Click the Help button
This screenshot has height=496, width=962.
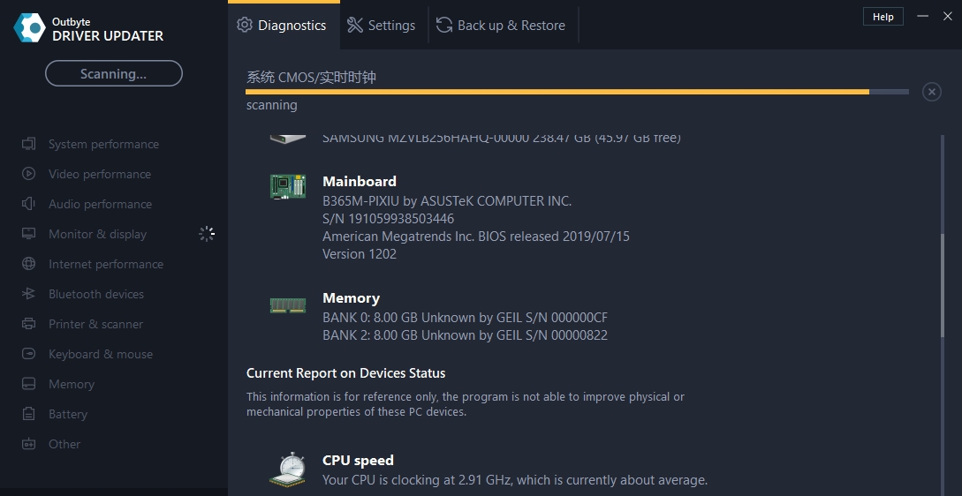click(882, 17)
